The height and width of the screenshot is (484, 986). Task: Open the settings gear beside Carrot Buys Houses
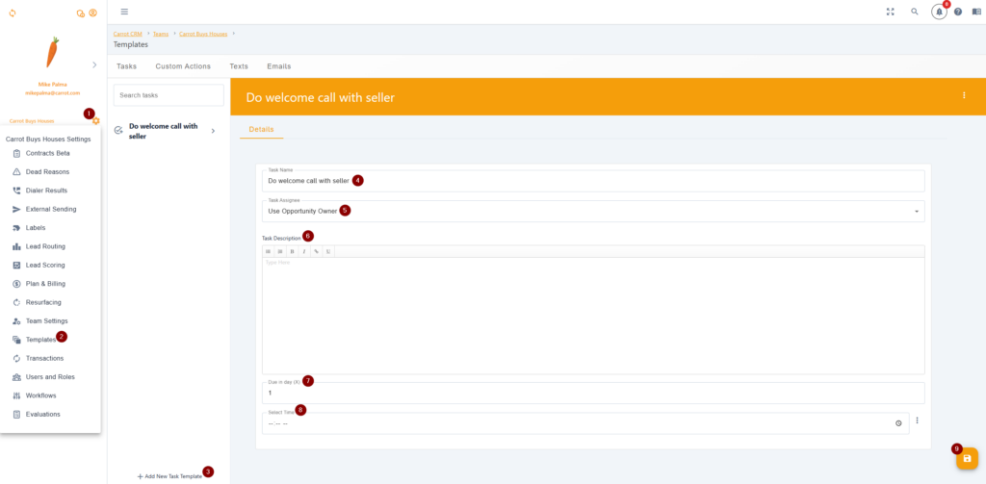95,121
